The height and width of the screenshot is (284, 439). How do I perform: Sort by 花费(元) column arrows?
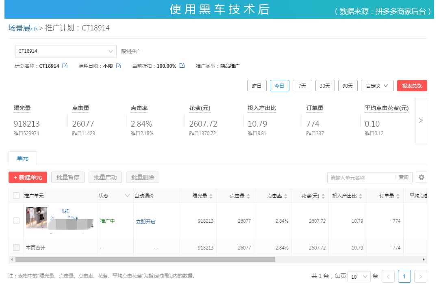click(x=323, y=196)
